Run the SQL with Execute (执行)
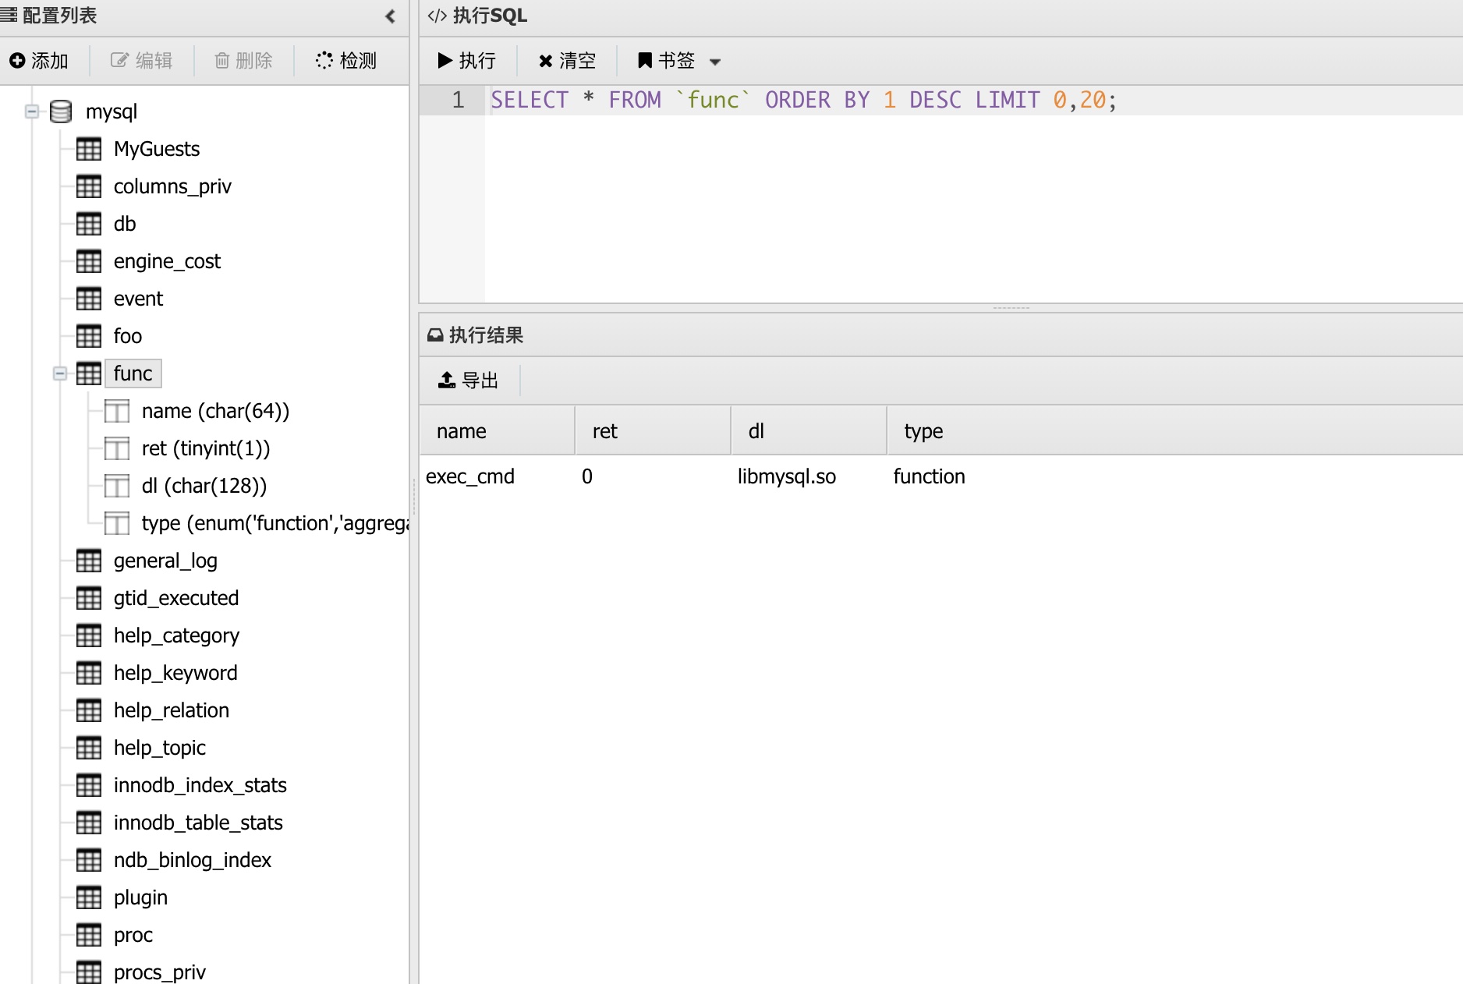The height and width of the screenshot is (984, 1463). 467,61
